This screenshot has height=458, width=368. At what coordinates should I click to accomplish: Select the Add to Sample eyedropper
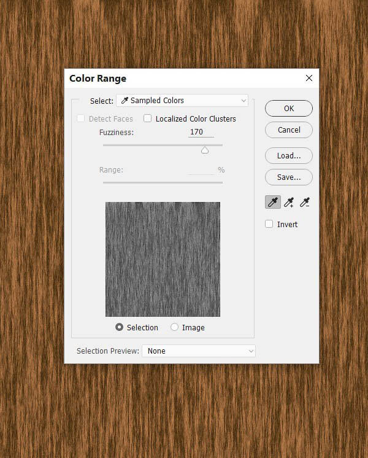click(289, 202)
